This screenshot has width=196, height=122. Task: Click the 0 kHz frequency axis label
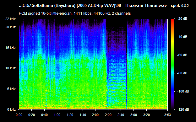pos(11,109)
